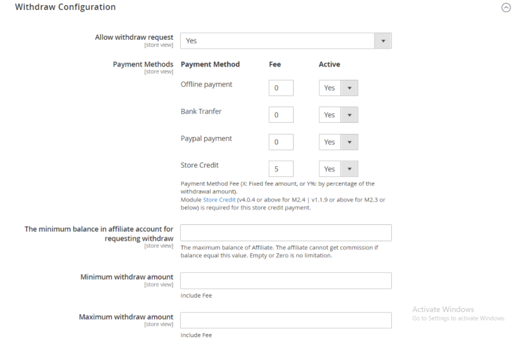Click the arrow icon beside Bank Tranfer Yes

pos(349,115)
